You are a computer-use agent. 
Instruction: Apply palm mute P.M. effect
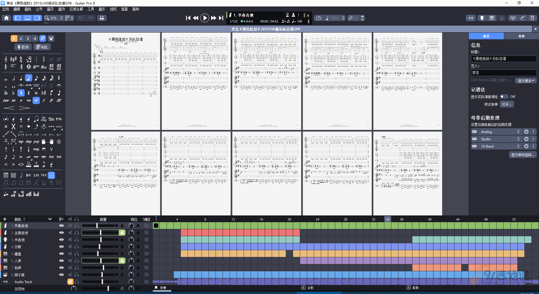(x=59, y=119)
